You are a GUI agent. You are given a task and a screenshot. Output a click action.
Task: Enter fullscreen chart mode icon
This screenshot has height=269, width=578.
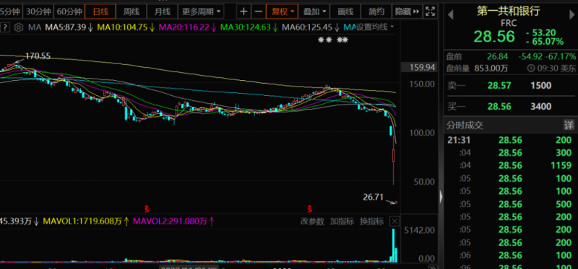[430, 12]
